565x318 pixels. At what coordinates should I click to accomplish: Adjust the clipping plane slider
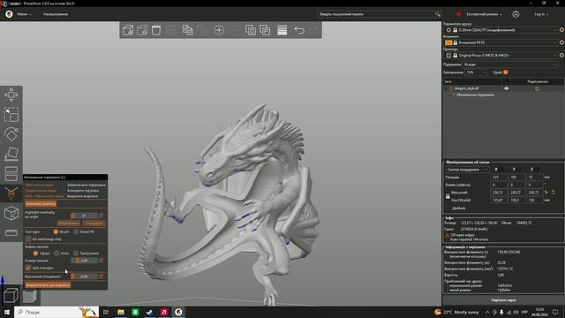click(84, 276)
